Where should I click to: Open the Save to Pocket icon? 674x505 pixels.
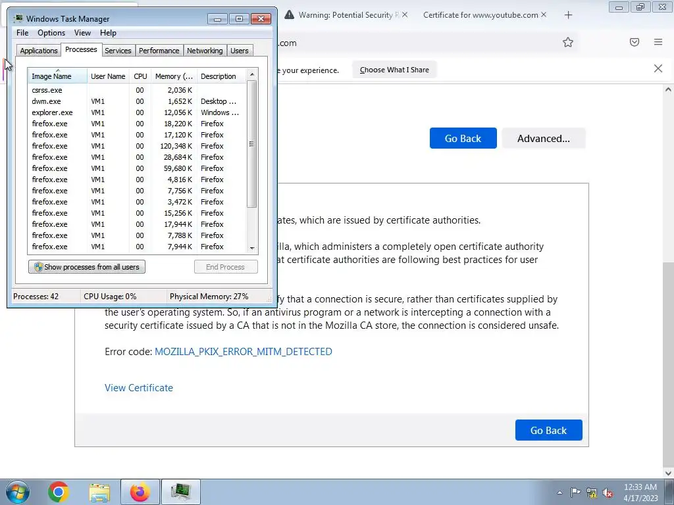(635, 42)
